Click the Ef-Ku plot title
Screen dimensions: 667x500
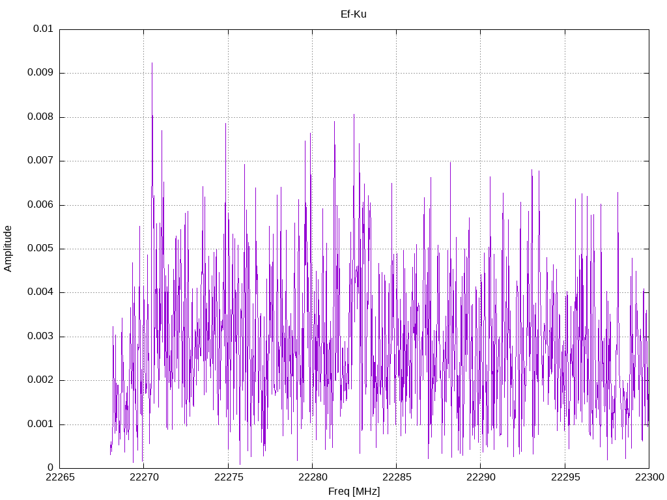(354, 14)
